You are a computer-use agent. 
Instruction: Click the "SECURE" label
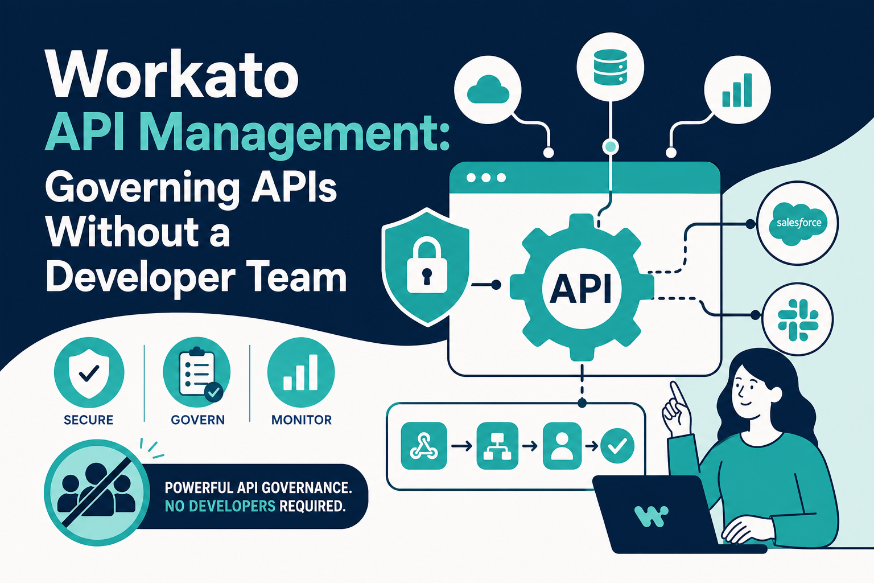pyautogui.click(x=89, y=420)
